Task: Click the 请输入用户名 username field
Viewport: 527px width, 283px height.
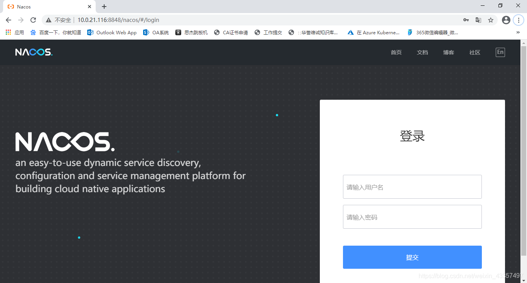Action: click(412, 187)
